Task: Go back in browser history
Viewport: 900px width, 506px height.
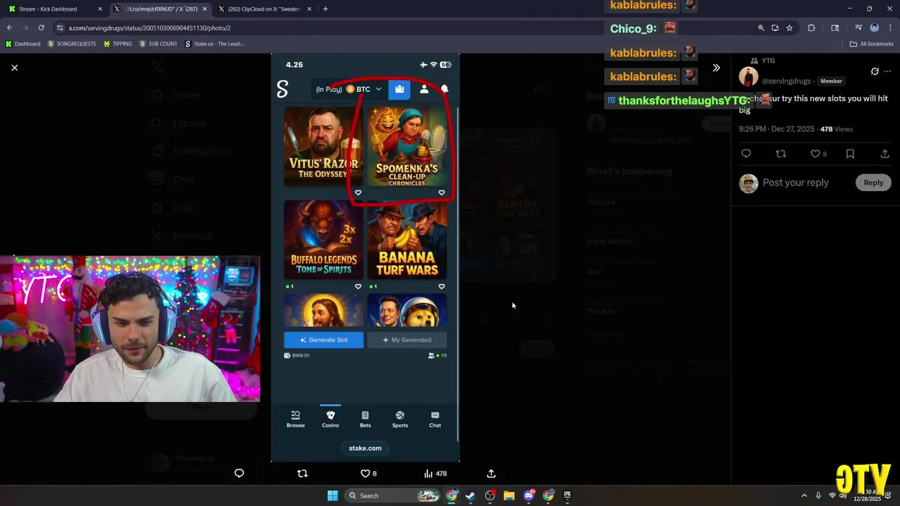Action: [10, 28]
